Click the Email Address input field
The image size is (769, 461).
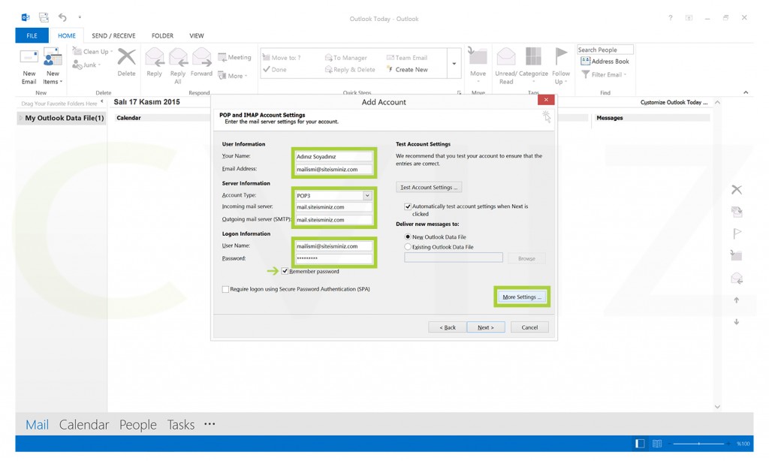(333, 169)
